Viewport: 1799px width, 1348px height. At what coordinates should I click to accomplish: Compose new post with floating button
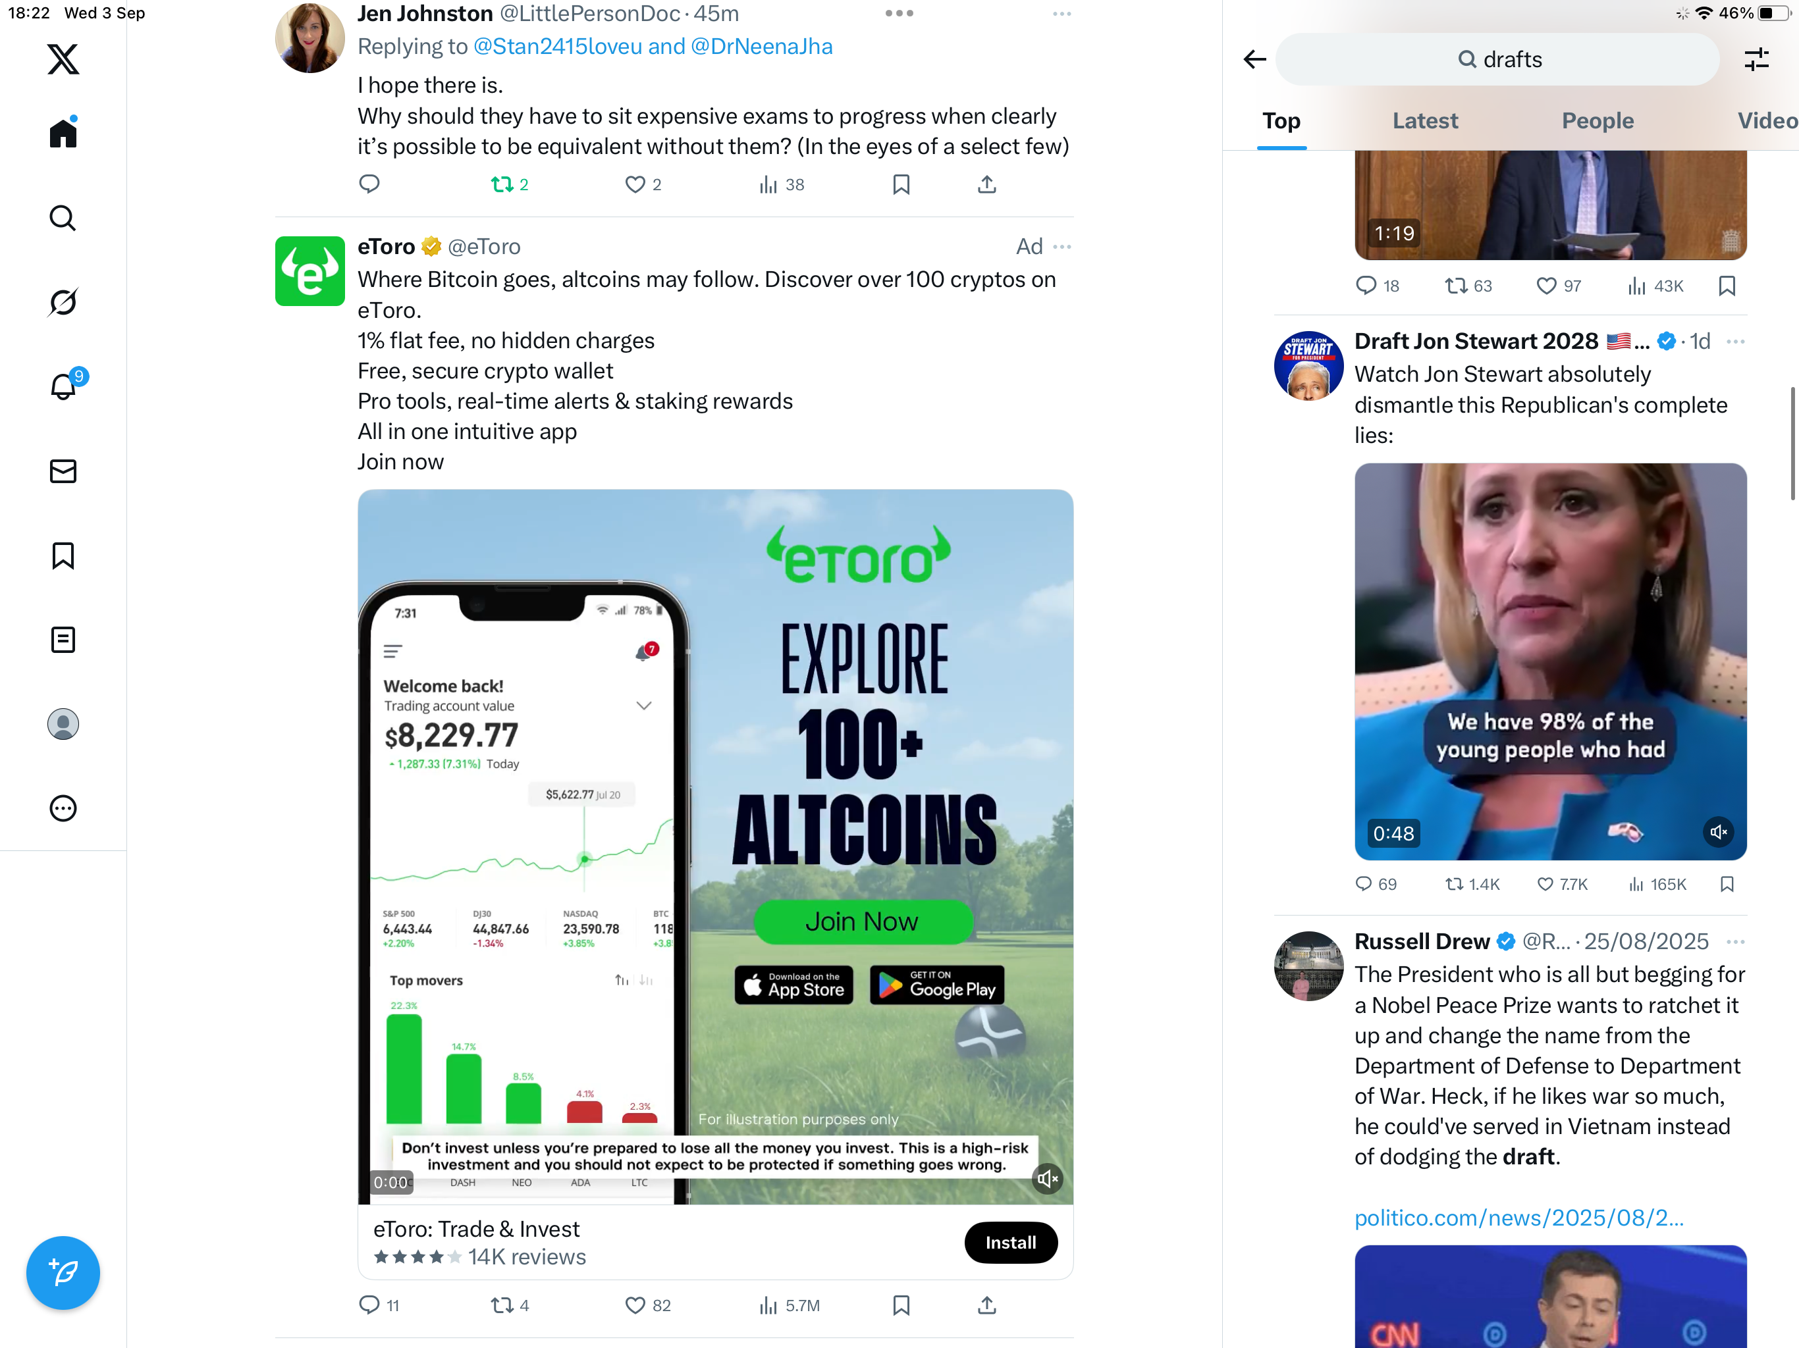click(63, 1272)
